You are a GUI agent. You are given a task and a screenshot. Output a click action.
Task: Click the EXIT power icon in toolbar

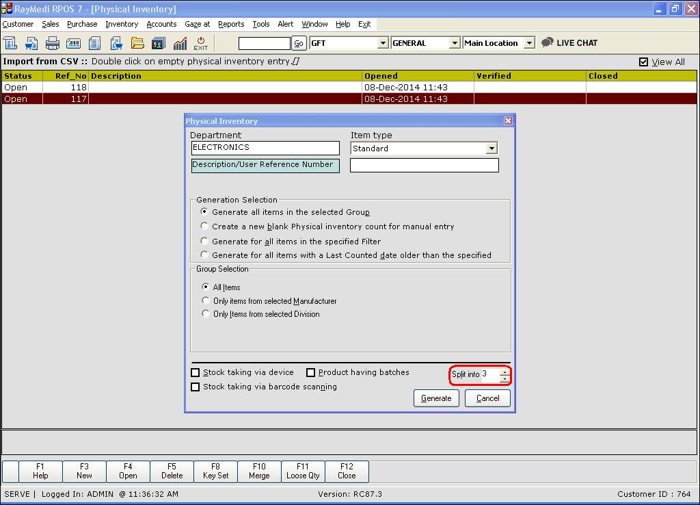(x=200, y=43)
